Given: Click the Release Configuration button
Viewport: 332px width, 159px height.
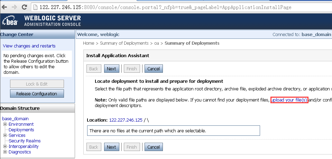Looking at the screenshot, I should pos(37,94).
